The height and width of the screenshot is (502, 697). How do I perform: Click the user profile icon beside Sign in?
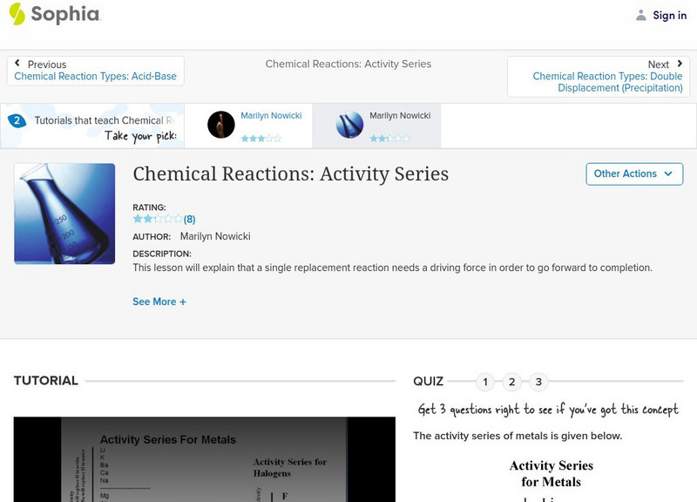[641, 15]
